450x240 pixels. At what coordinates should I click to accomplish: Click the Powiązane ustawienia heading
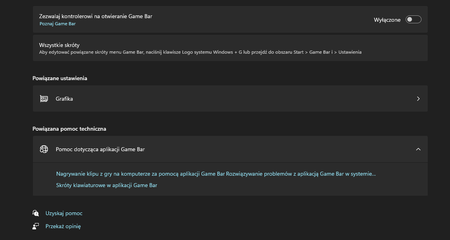[x=60, y=78]
